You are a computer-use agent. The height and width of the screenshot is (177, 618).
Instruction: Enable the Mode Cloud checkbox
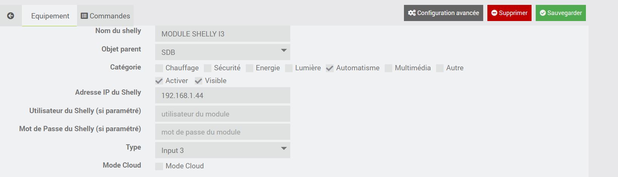tap(159, 166)
